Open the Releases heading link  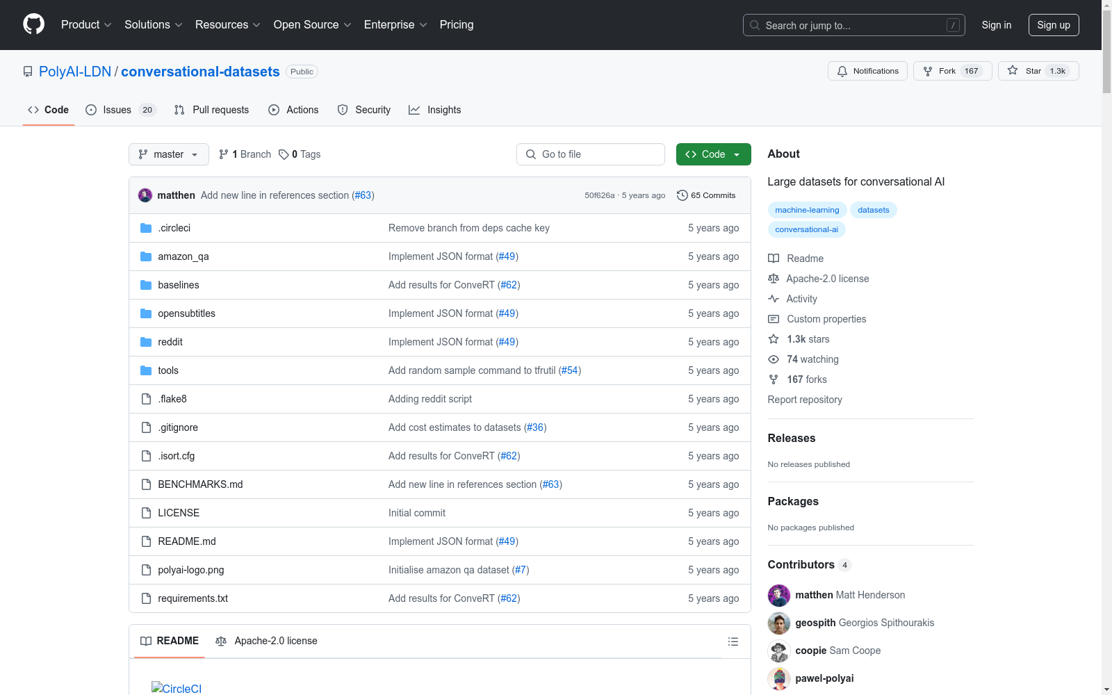[792, 438]
